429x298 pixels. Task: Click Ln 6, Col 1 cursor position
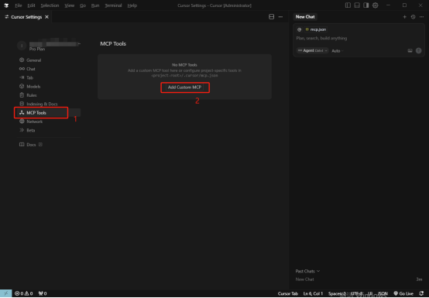point(313,293)
